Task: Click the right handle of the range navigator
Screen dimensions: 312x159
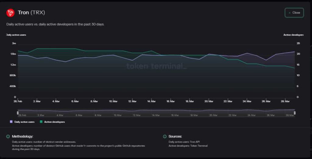Action: tap(295, 113)
